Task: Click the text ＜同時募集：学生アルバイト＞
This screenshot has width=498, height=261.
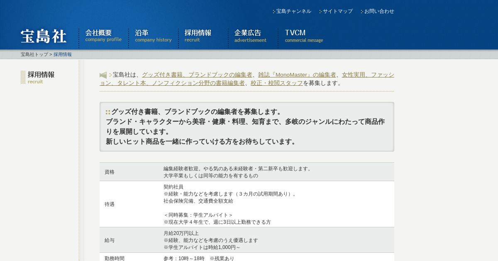Action: pyautogui.click(x=198, y=215)
